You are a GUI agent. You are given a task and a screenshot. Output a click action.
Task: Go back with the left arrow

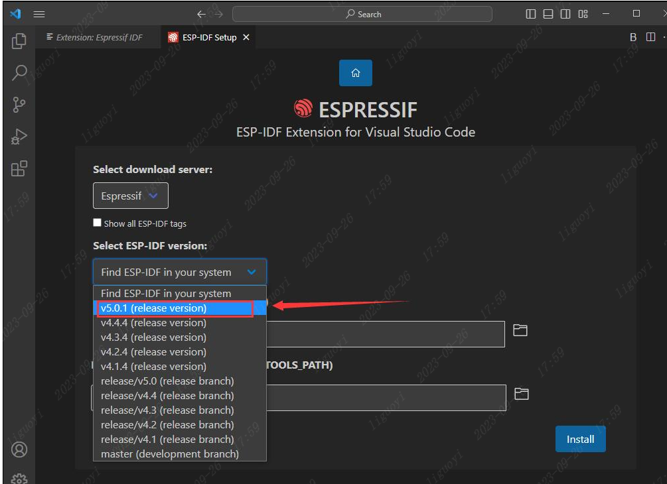(x=201, y=14)
